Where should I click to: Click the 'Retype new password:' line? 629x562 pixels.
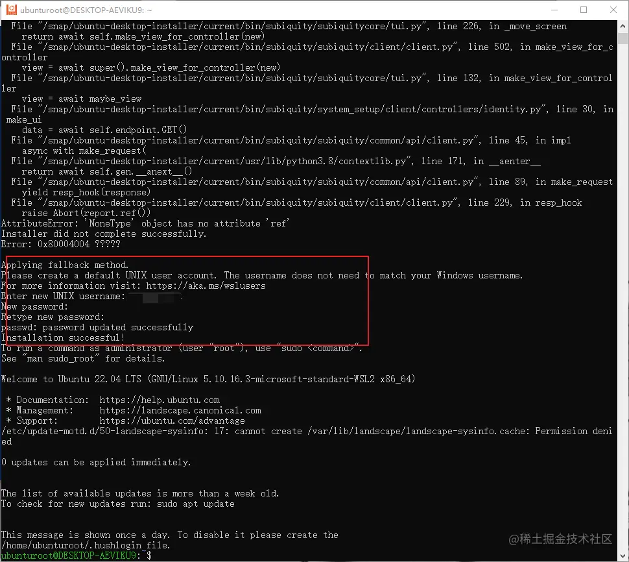53,317
